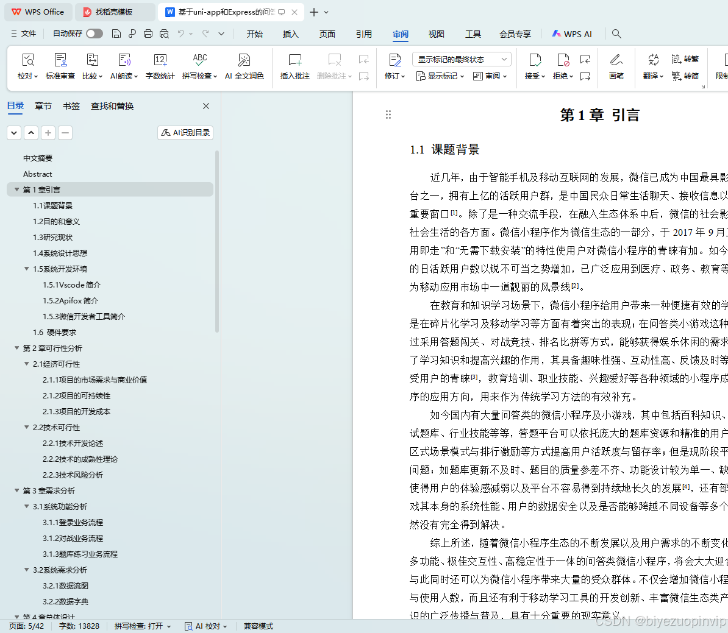Click the minus button in outline panel
Viewport: 728px width, 633px height.
(65, 133)
